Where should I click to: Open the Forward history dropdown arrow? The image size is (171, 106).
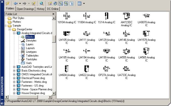coord(29,4)
